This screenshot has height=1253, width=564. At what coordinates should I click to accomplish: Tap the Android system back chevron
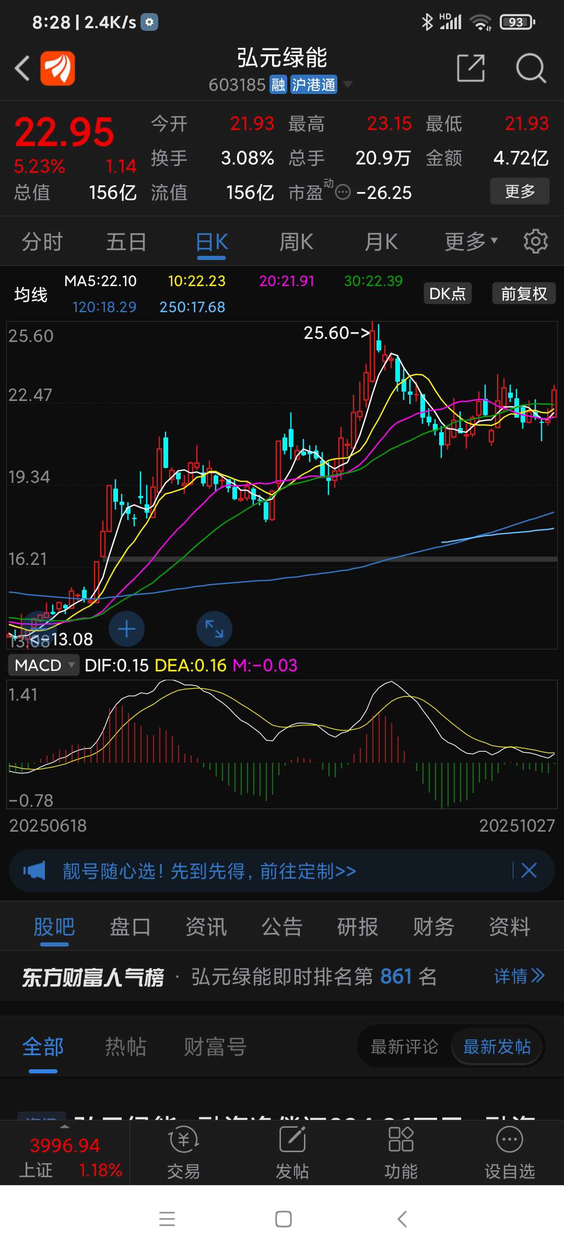pyautogui.click(x=402, y=1219)
